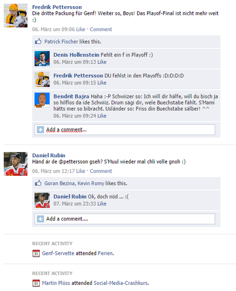This screenshot has height=291, width=236.
Task: Open Fredrik Pettersson's large profile picture
Action: (15, 15)
